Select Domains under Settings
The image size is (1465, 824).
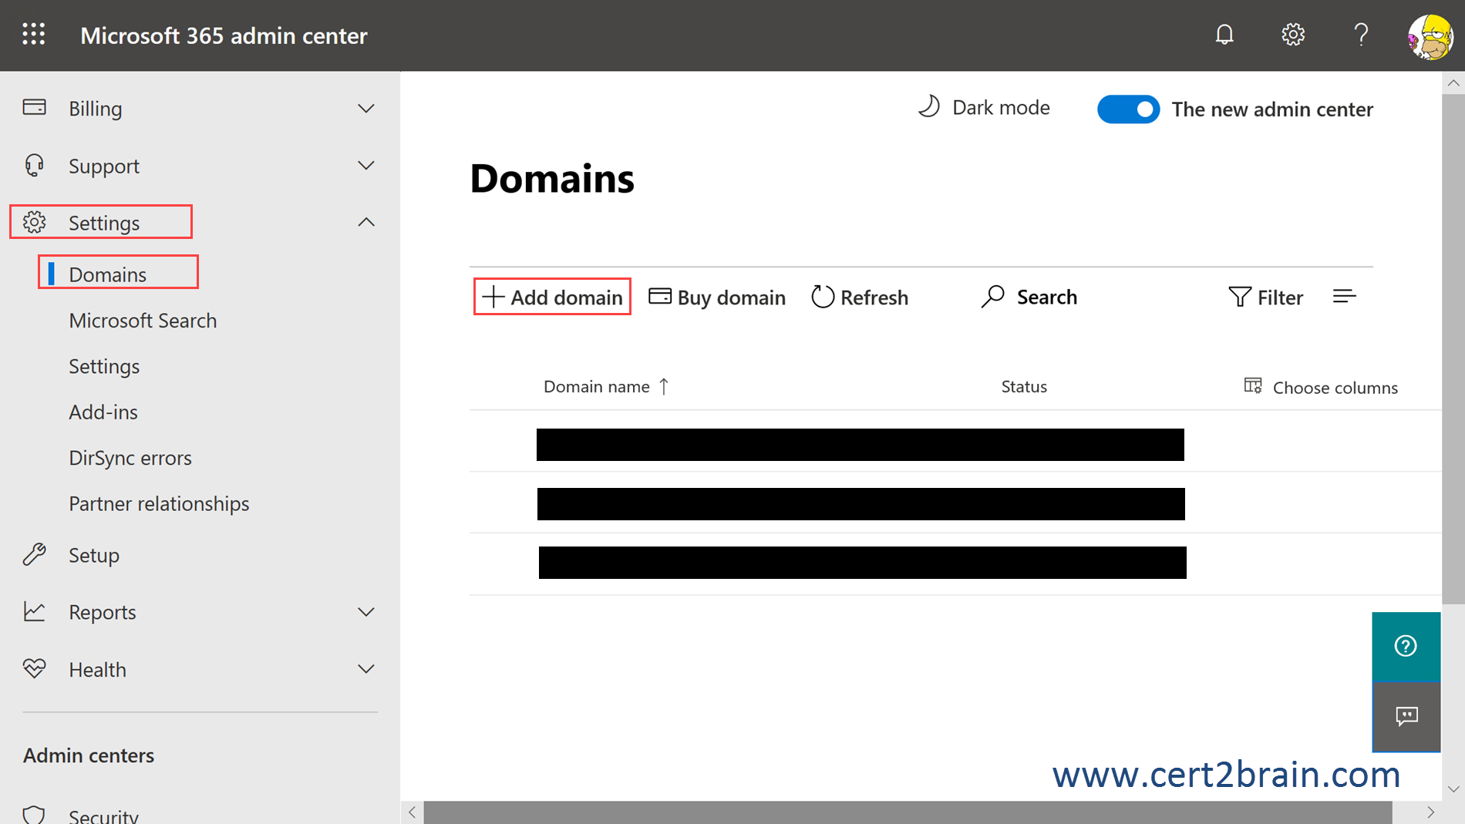point(107,274)
